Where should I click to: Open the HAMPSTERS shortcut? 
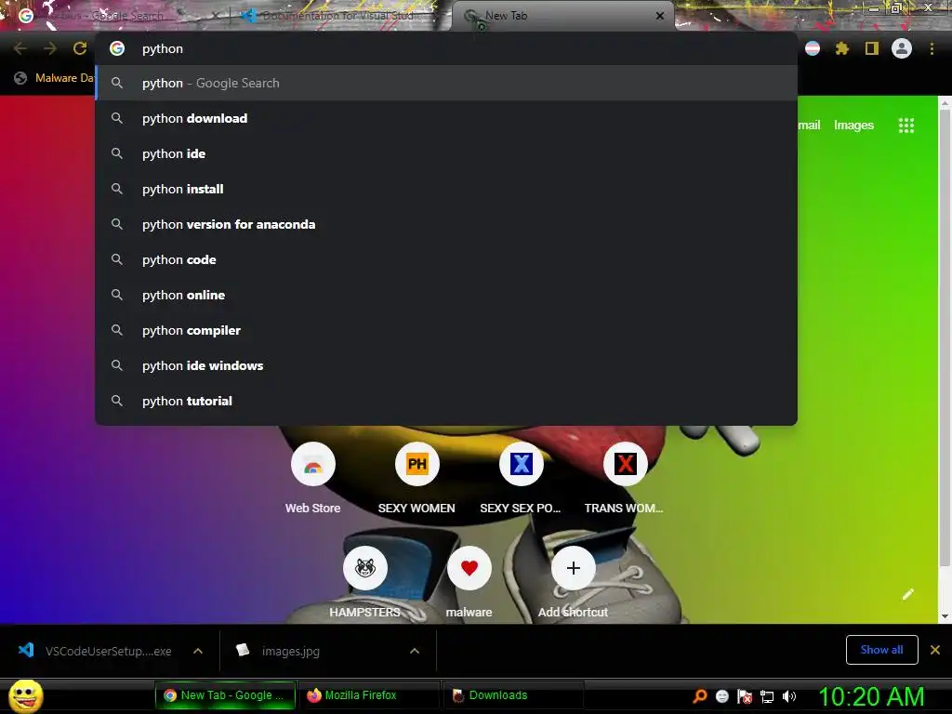[364, 568]
